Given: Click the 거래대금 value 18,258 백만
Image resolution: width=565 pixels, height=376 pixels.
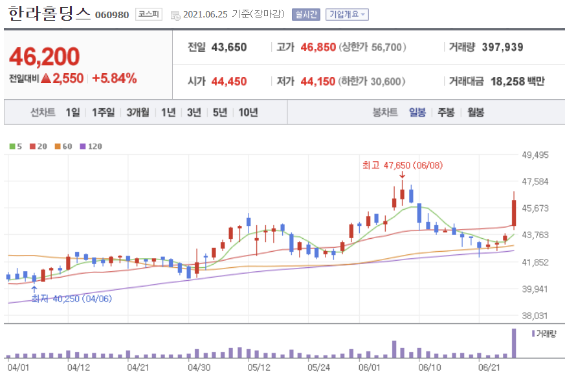Looking at the screenshot, I should click(518, 82).
